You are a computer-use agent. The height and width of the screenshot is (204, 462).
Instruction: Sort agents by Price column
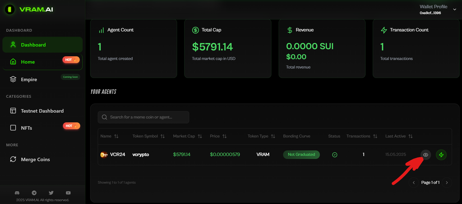pyautogui.click(x=218, y=136)
